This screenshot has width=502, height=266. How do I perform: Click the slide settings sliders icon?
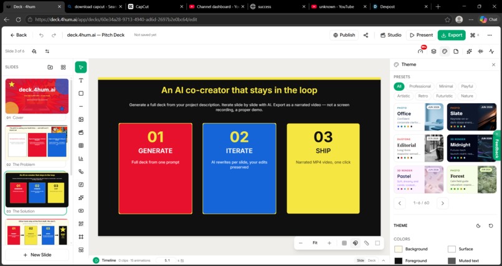click(47, 52)
